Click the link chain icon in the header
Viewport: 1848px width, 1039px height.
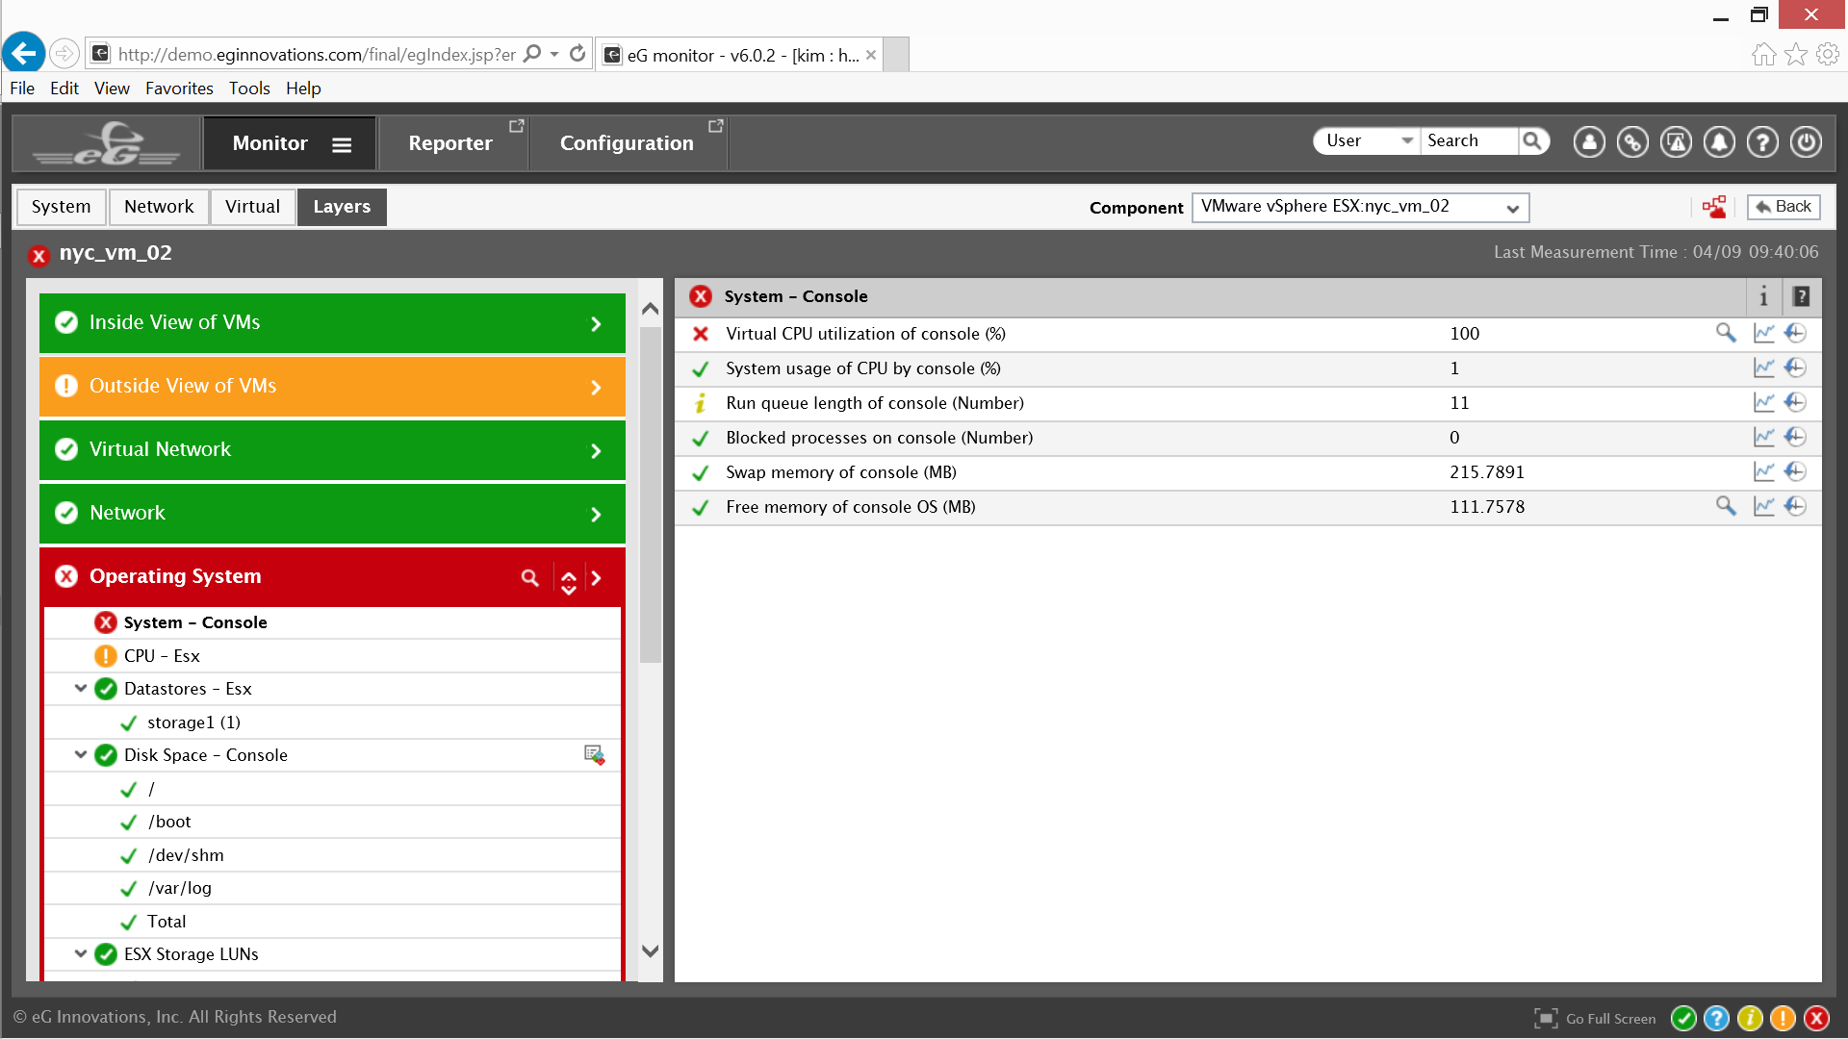pos(1632,142)
